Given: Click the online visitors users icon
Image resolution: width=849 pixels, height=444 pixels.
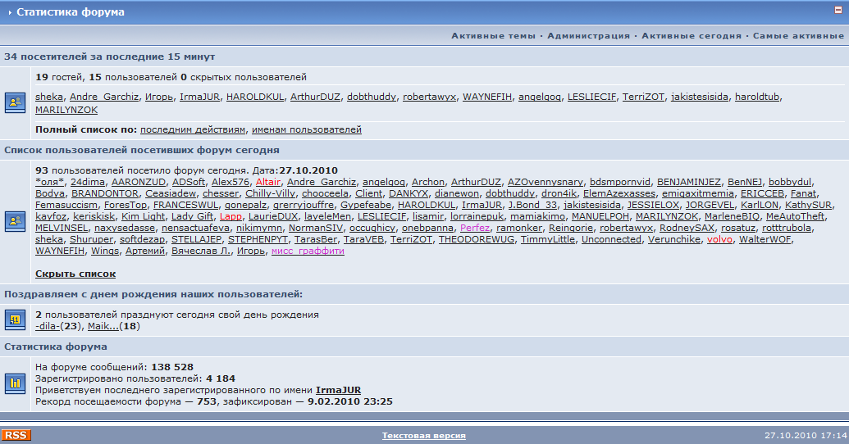Looking at the screenshot, I should click(15, 102).
